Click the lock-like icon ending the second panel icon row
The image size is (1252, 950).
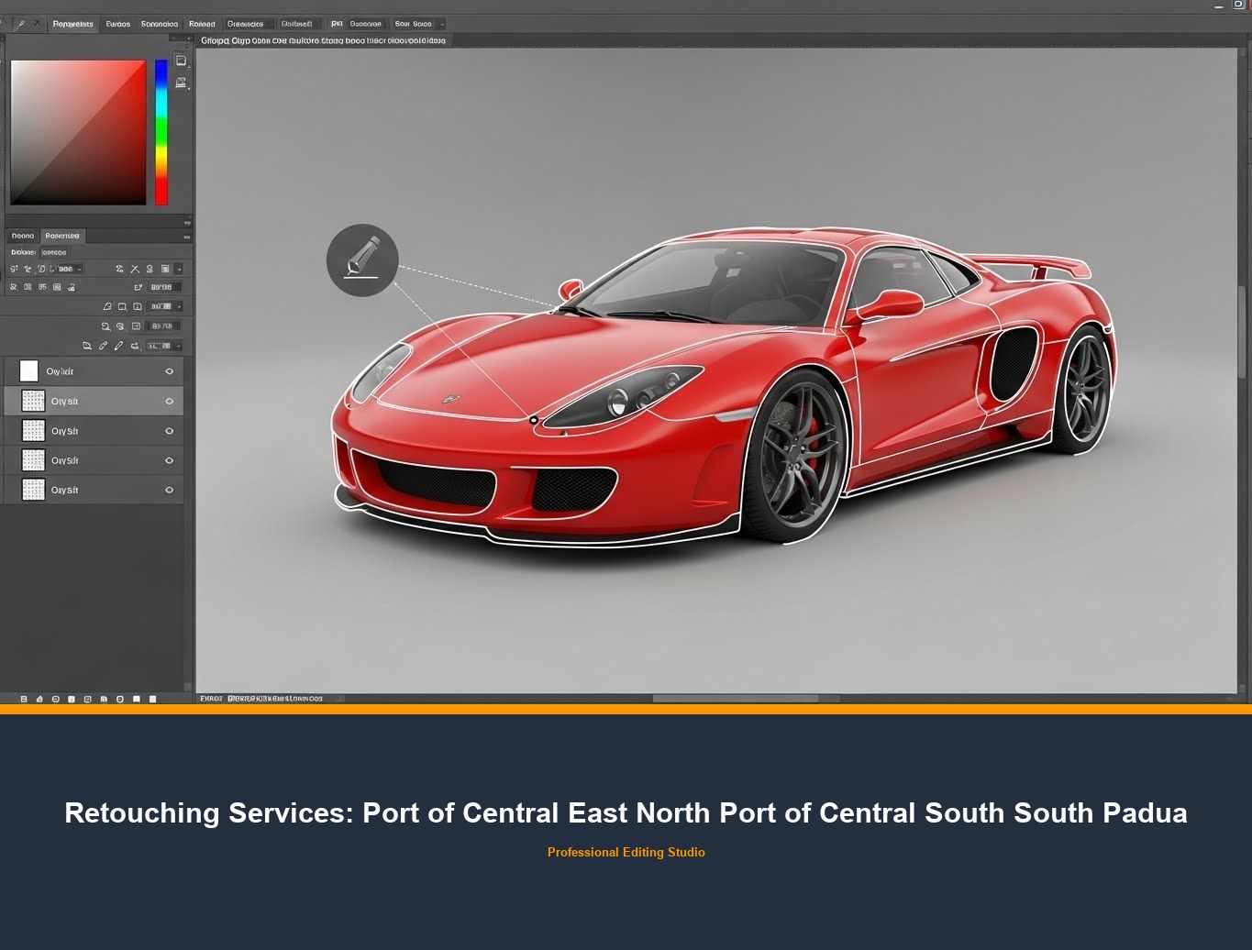point(72,287)
